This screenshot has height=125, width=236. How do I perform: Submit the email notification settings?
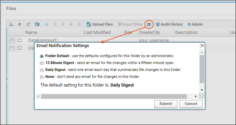coord(166,104)
